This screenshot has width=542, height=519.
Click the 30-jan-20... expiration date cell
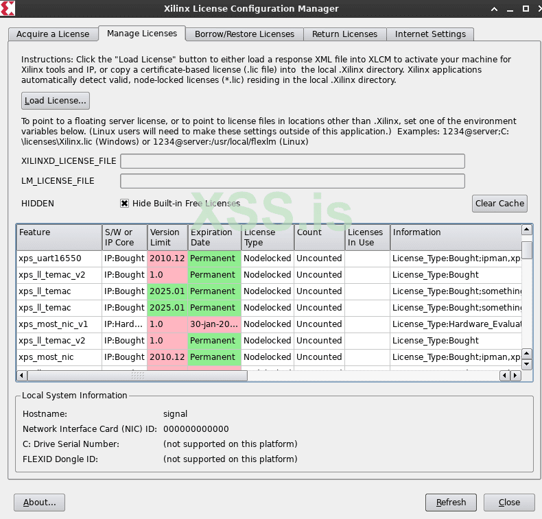click(214, 324)
